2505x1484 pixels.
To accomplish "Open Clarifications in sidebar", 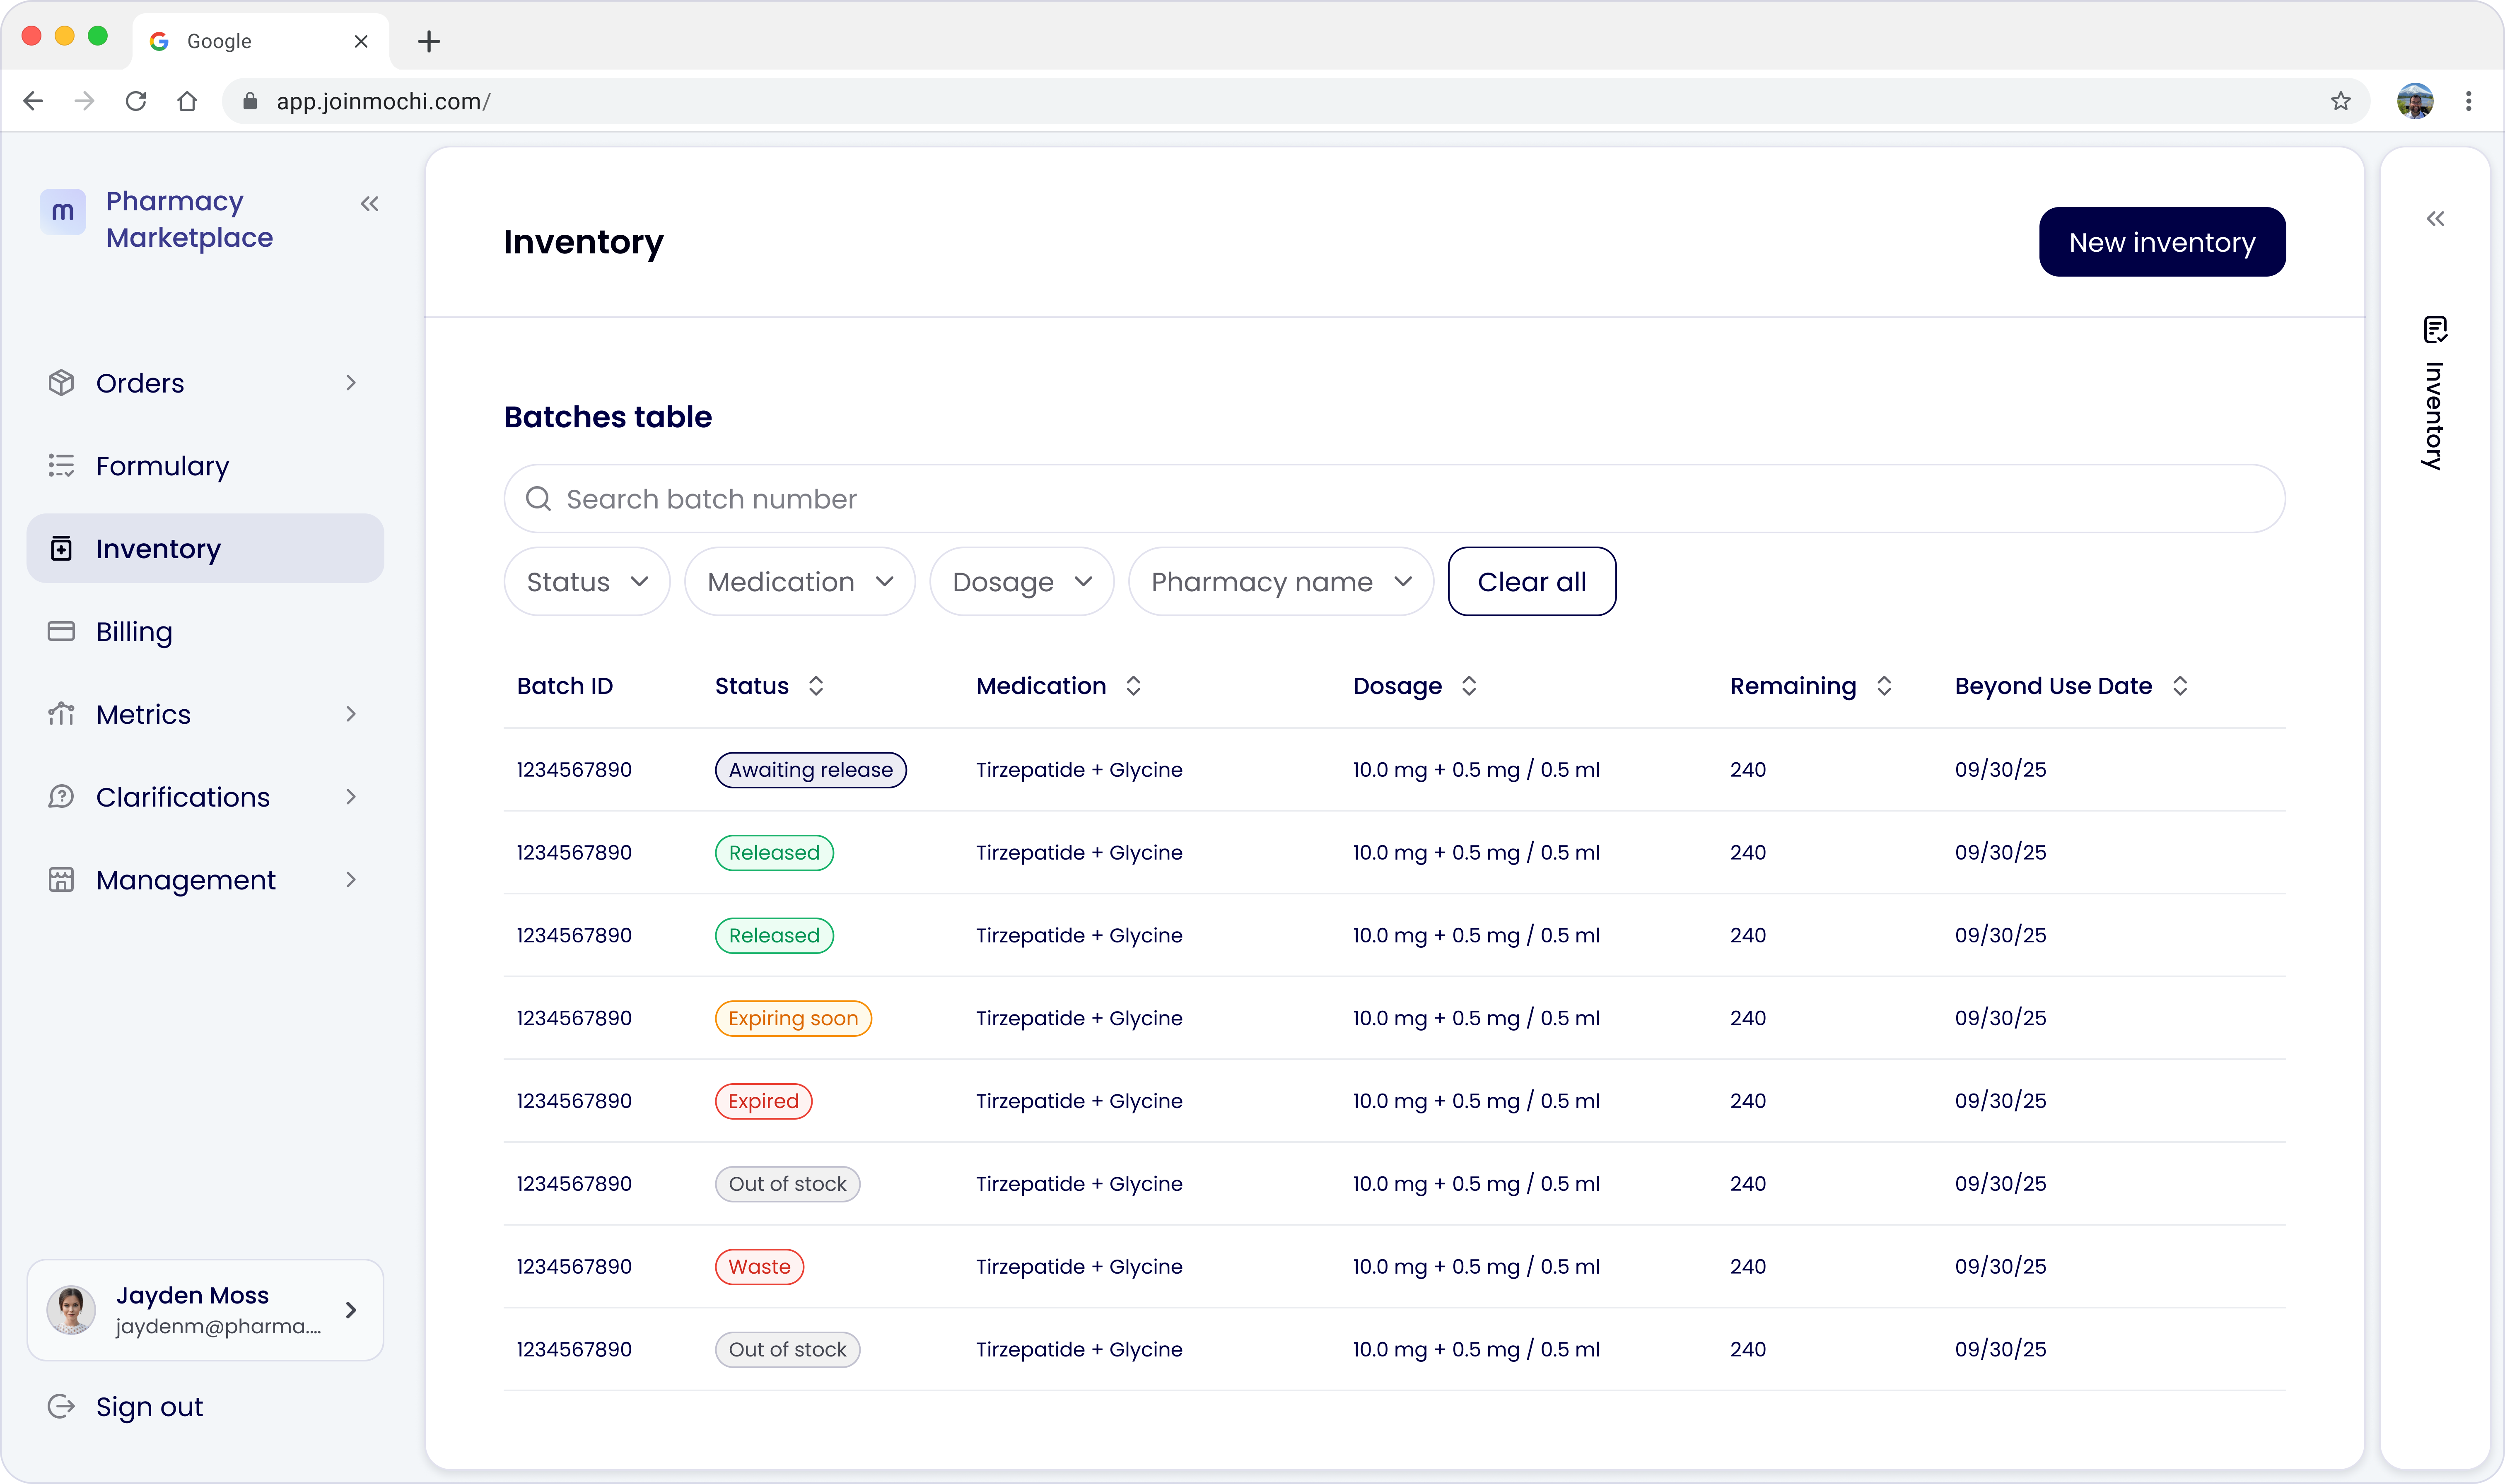I will [205, 797].
